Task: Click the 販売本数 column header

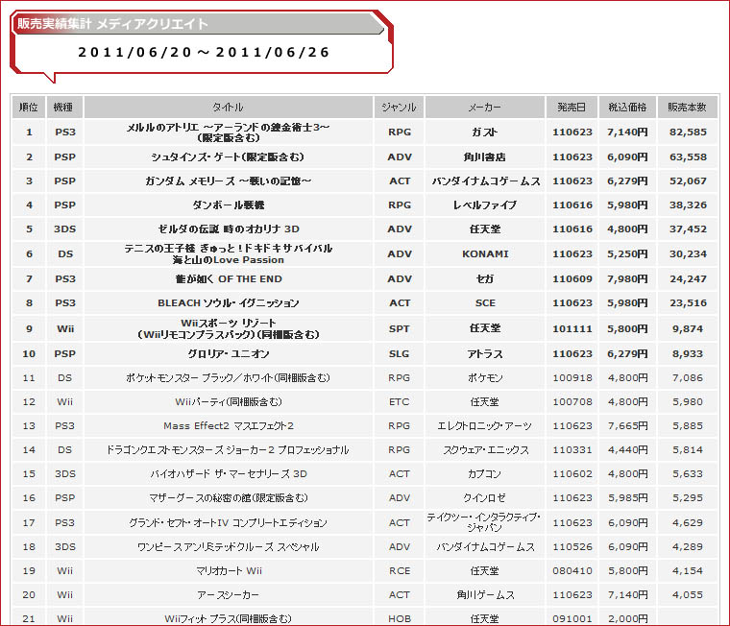Action: click(x=687, y=107)
